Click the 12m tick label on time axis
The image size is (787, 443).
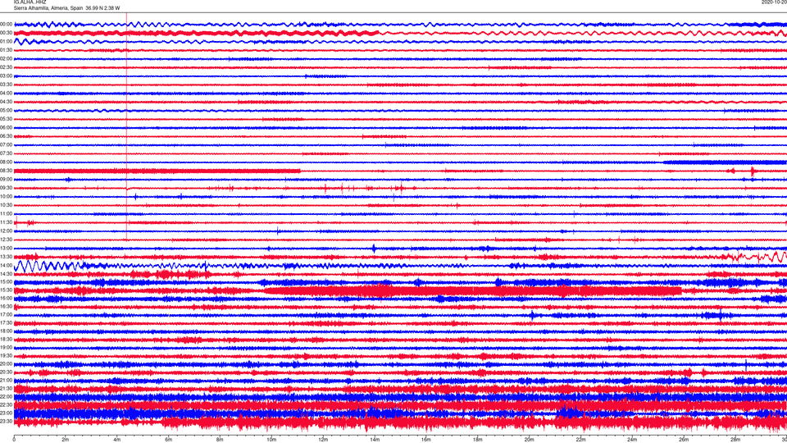323,440
